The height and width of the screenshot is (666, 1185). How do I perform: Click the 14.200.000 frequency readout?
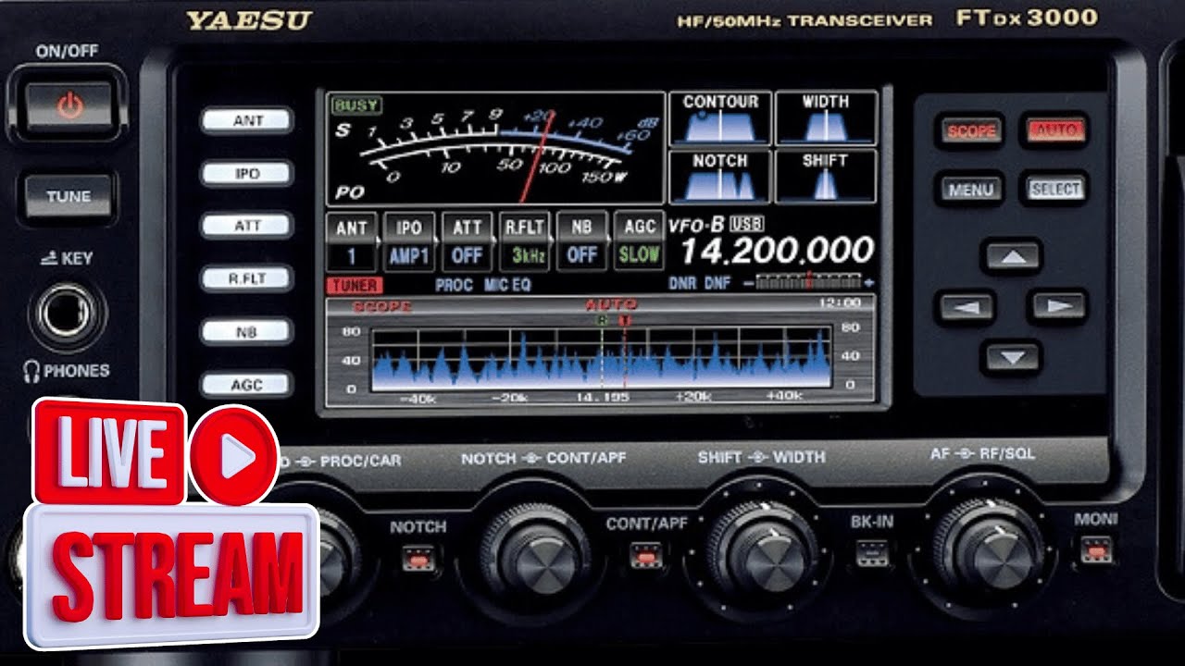pos(777,251)
